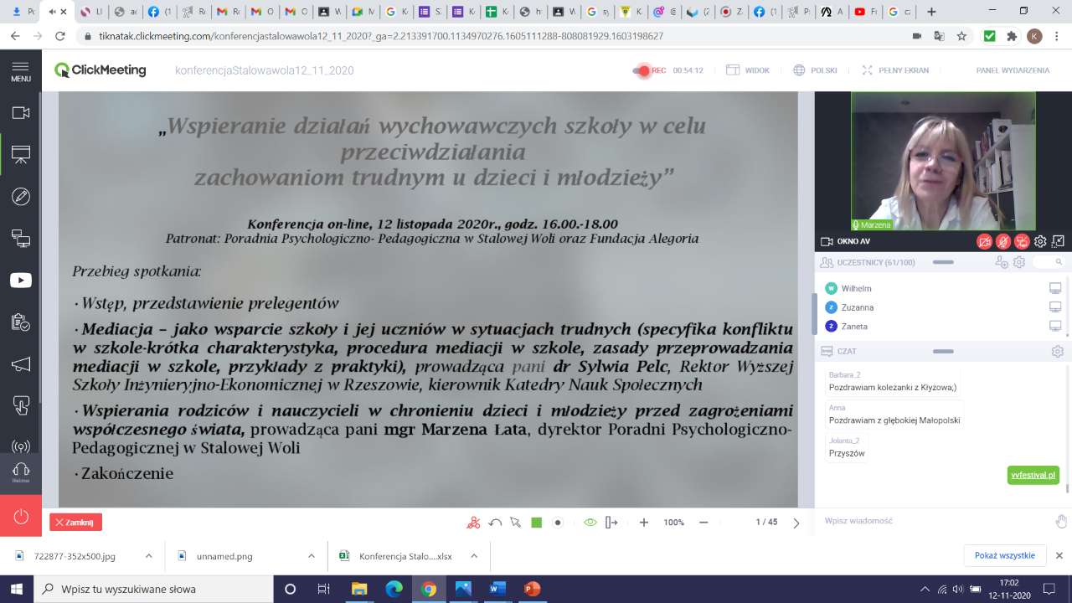The image size is (1072, 603).
Task: Open the WIDOK layout dropdown
Action: (748, 70)
